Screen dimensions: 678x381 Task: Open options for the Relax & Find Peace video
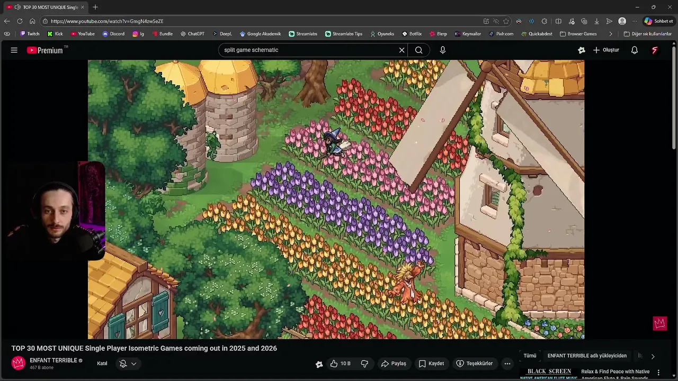(658, 373)
